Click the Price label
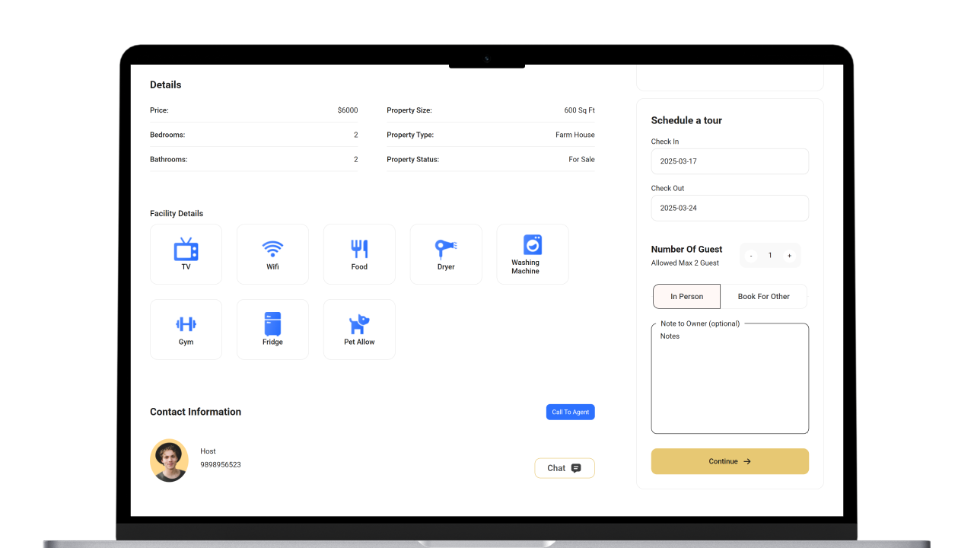The height and width of the screenshot is (548, 974). 159,110
